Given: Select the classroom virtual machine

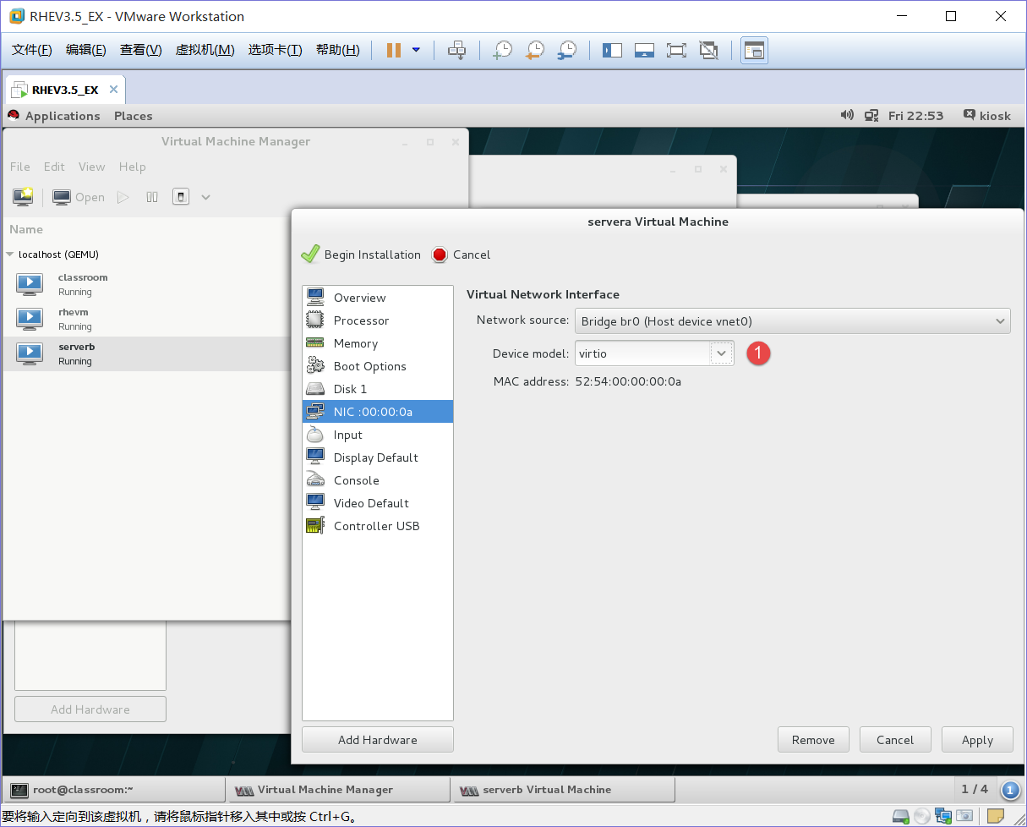Looking at the screenshot, I should [148, 284].
